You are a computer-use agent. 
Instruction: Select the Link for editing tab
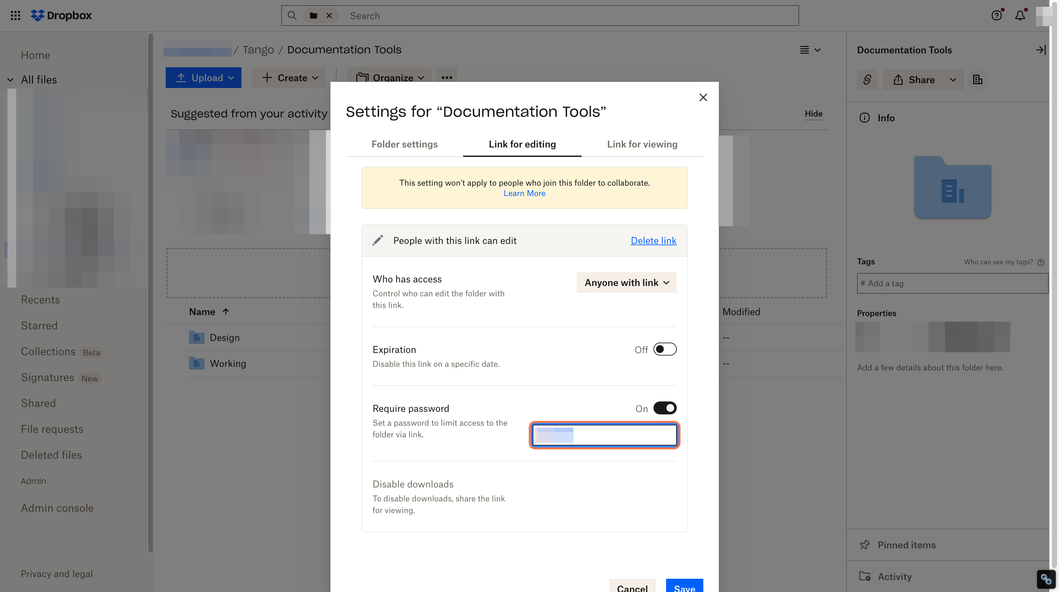click(x=522, y=144)
